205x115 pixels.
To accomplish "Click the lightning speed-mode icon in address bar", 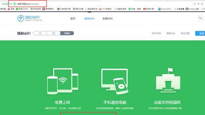I will click(x=199, y=4).
